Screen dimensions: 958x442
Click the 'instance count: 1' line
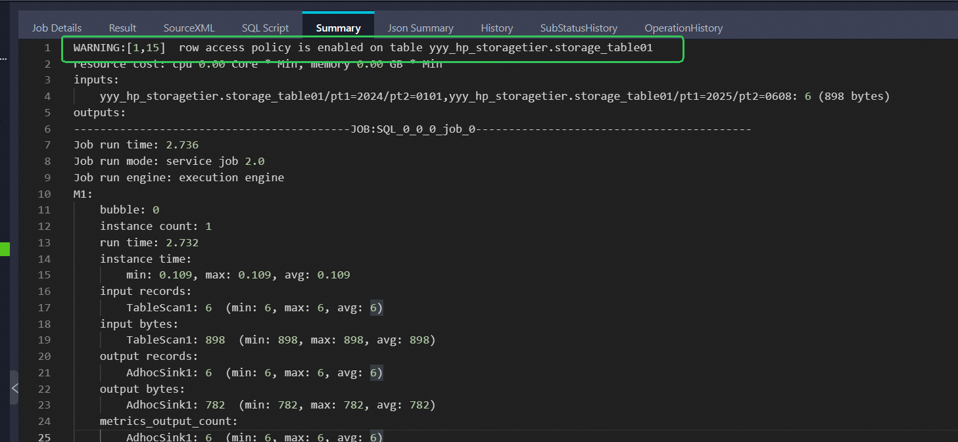point(156,227)
